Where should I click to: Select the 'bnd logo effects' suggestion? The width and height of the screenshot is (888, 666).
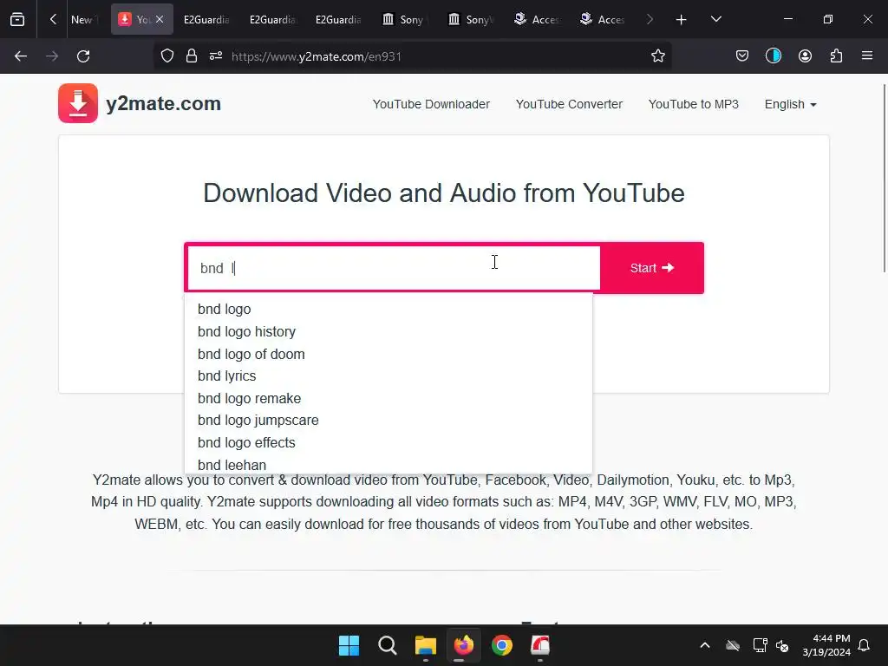point(246,442)
